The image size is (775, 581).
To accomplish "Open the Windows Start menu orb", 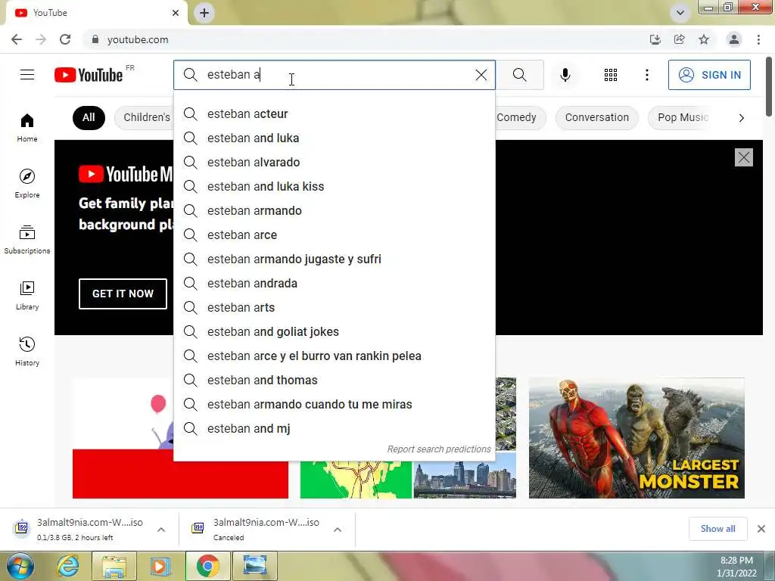I will 20,566.
